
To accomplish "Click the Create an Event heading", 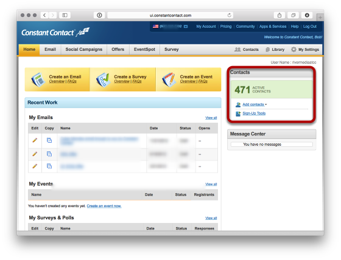I will pos(196,77).
